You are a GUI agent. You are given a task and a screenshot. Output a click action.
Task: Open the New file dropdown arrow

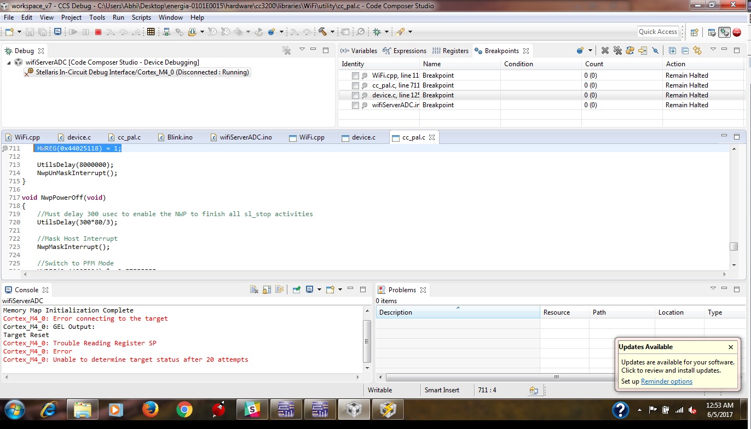point(19,32)
